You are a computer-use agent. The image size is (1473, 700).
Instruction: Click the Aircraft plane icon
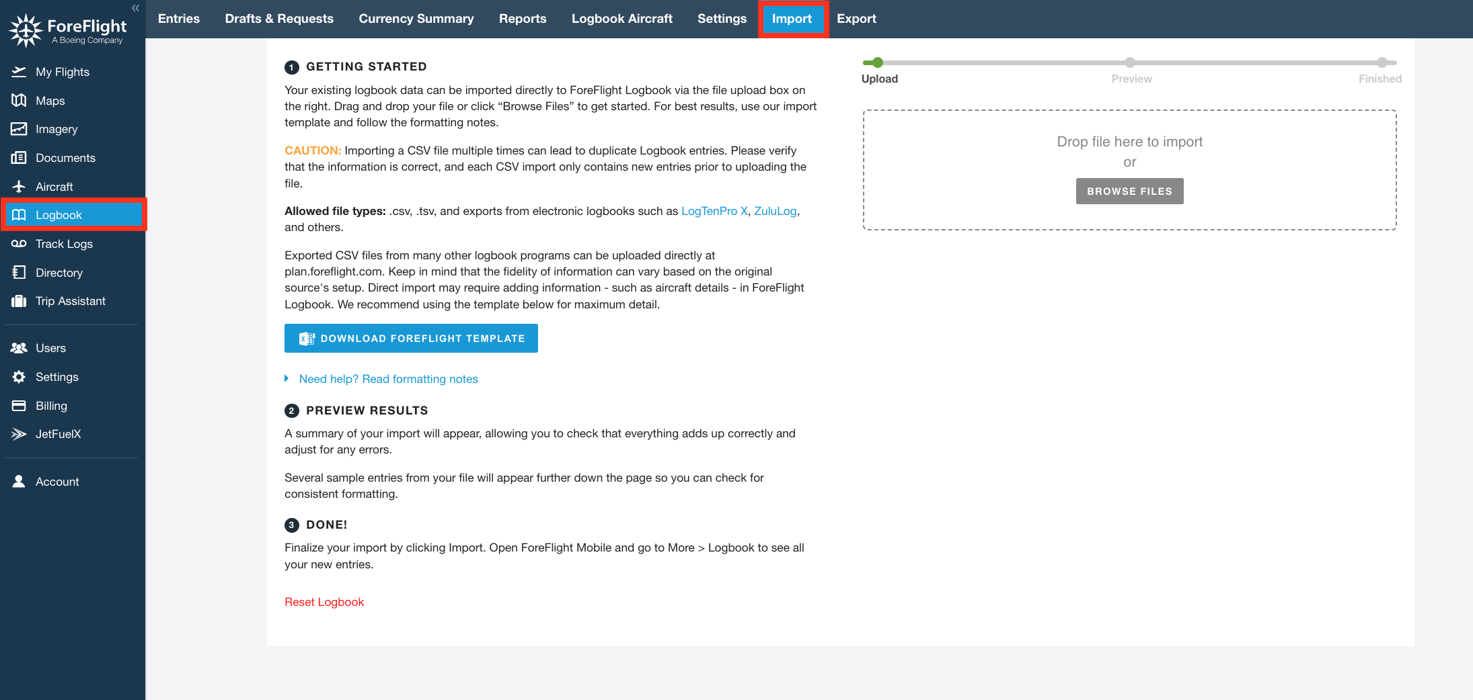(x=19, y=187)
